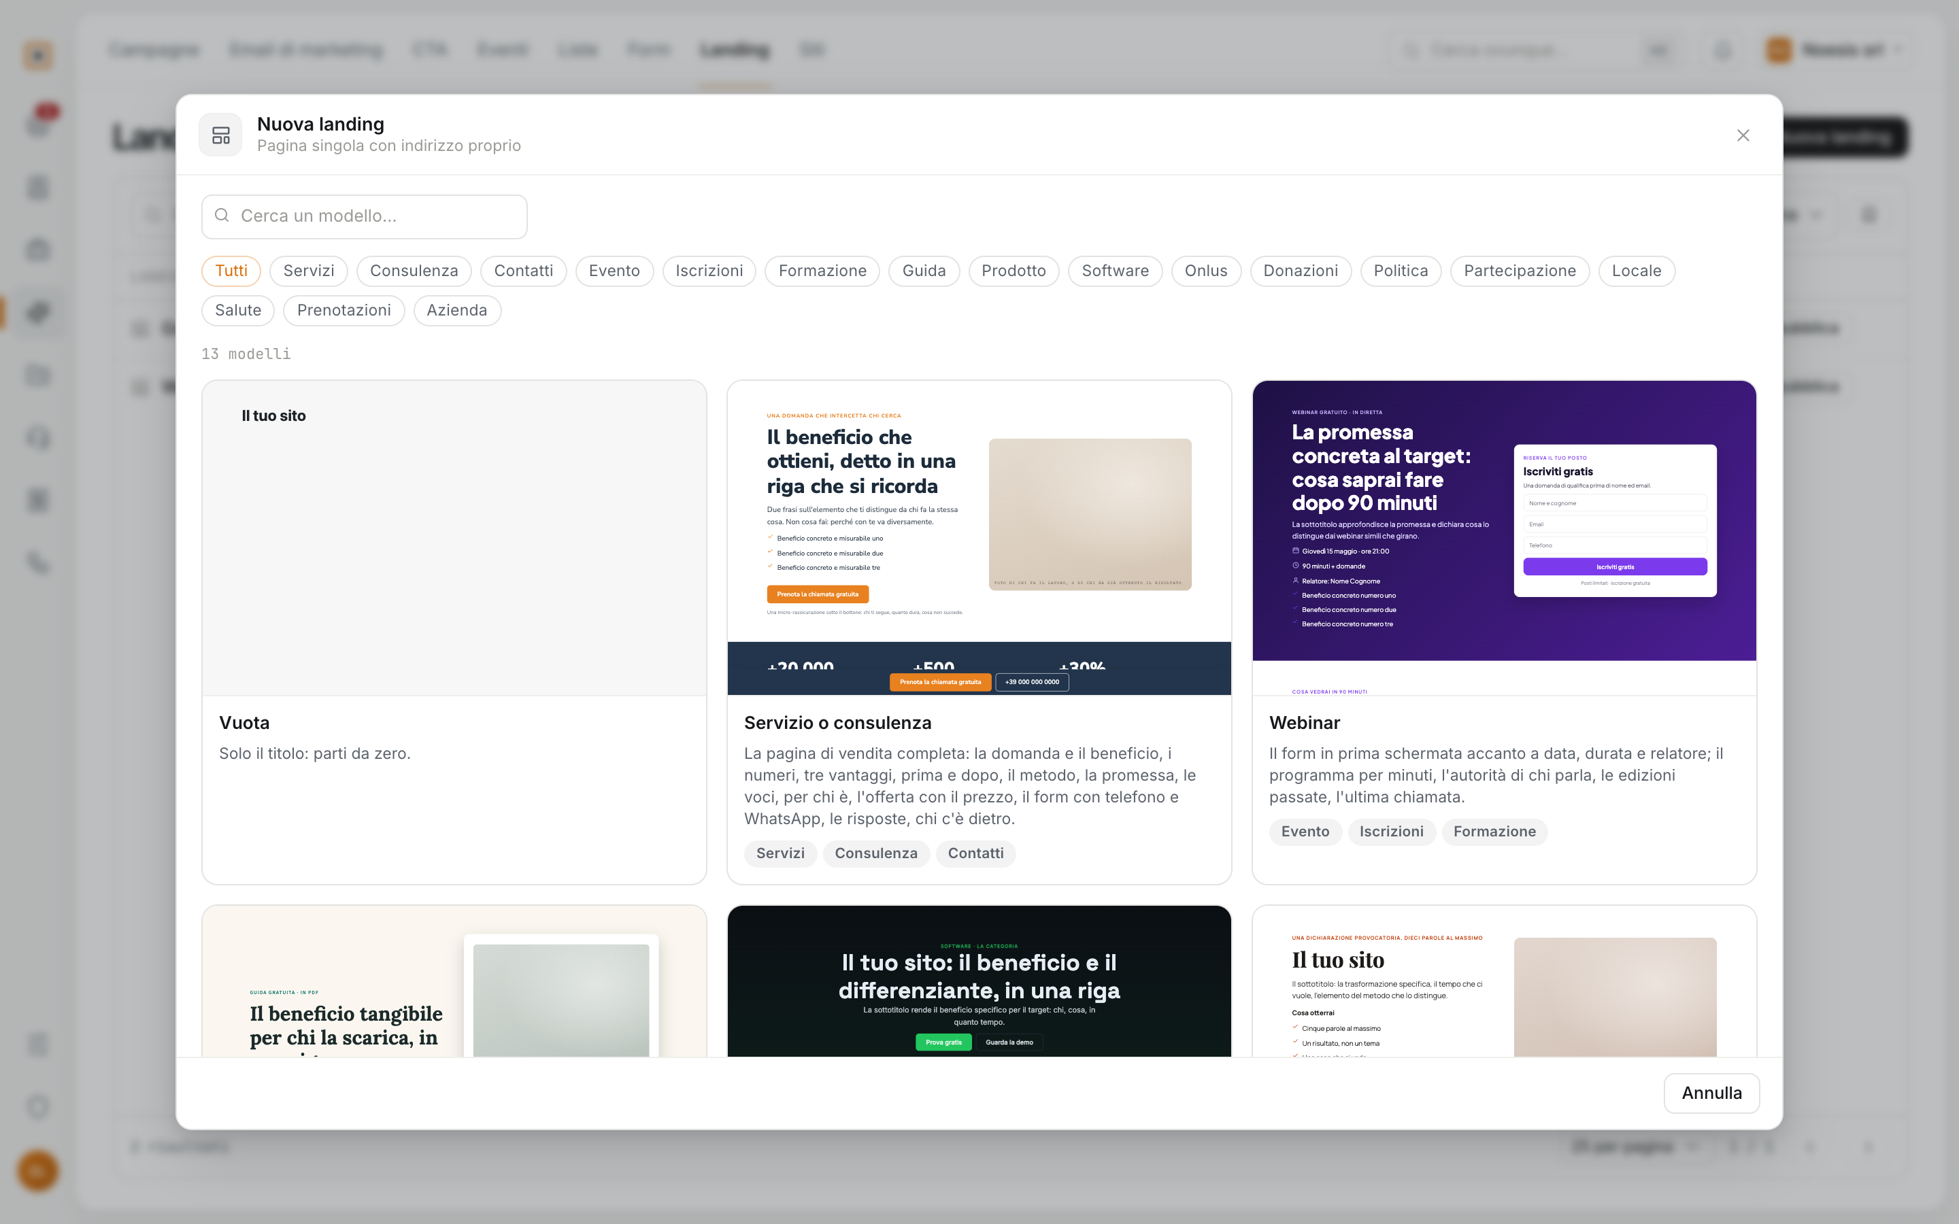Click the Consulenza tag on Servizio o consulenza card
This screenshot has width=1959, height=1224.
click(x=876, y=853)
